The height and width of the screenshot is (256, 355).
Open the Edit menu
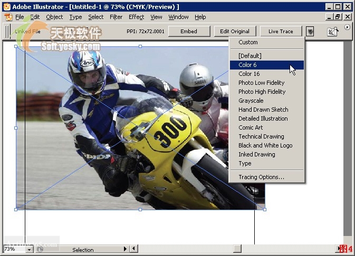[35, 17]
